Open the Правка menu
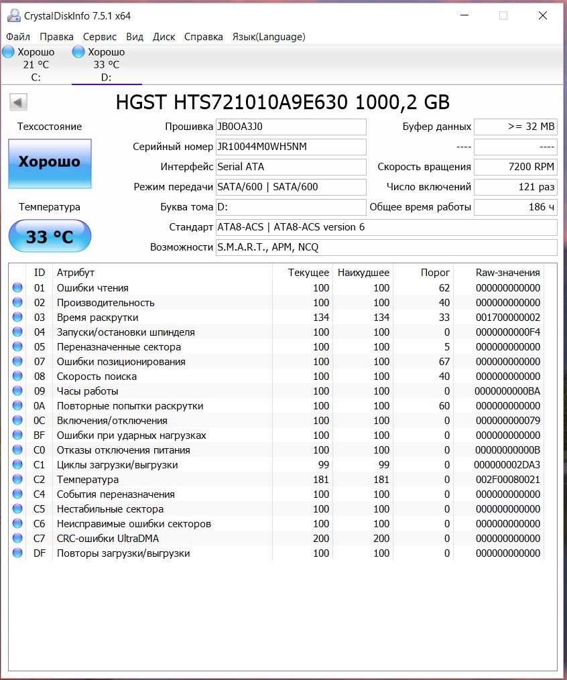 tap(56, 37)
